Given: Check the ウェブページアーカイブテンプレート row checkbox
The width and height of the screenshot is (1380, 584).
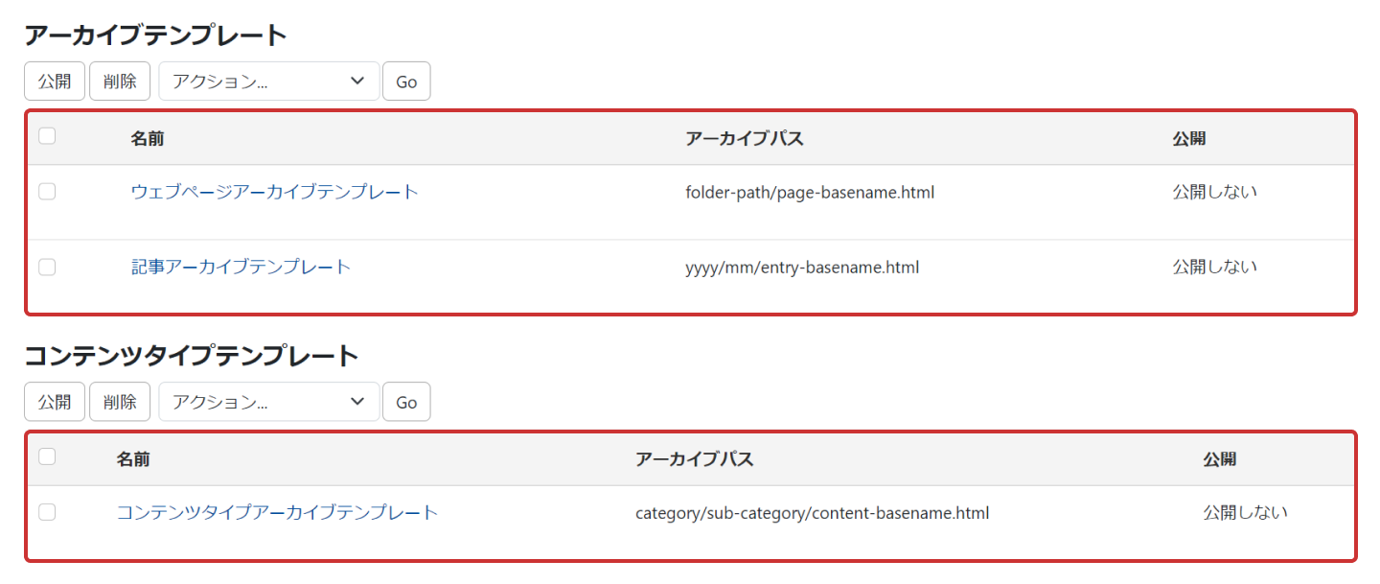Looking at the screenshot, I should tap(47, 192).
